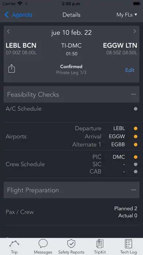Open the Messages speech bubble icon

point(43,244)
